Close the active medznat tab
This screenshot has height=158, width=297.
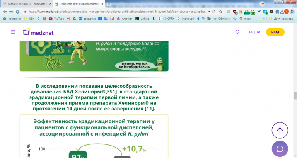pos(102,4)
